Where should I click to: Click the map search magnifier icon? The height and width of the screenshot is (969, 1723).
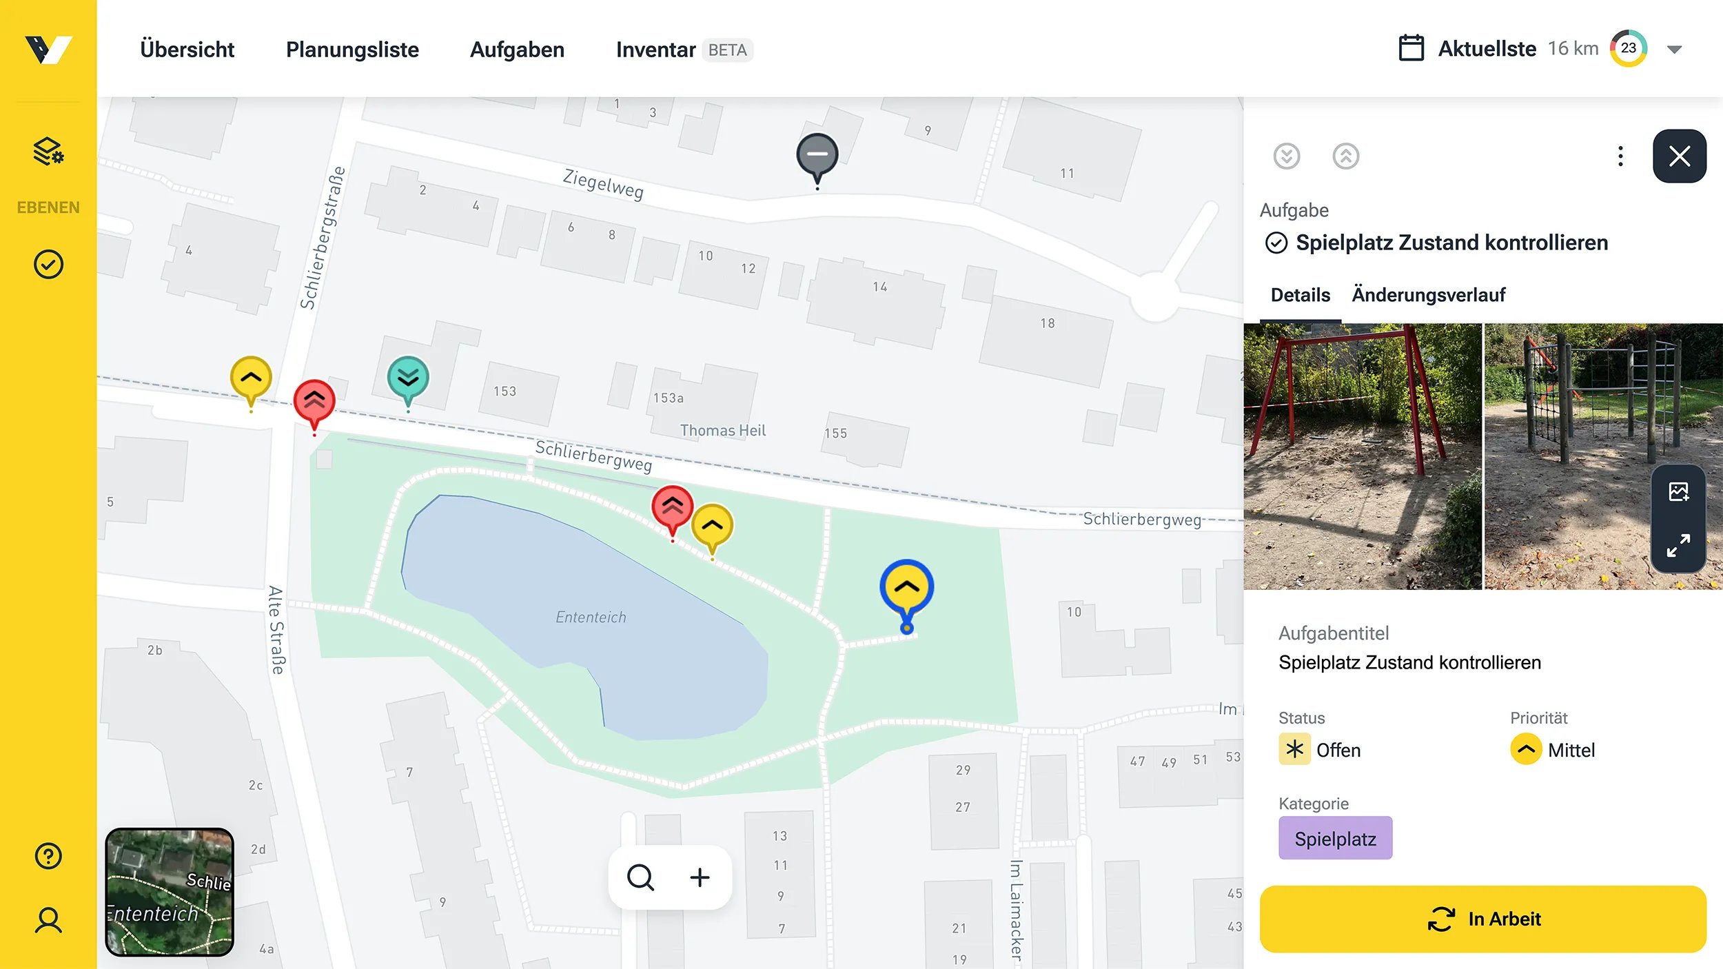[x=640, y=877]
